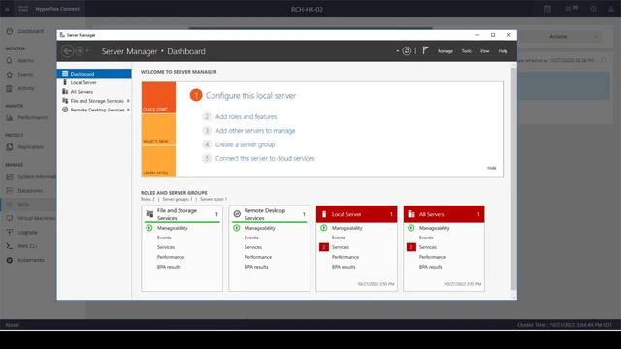
Task: Click Learn More tile
Action: (158, 162)
